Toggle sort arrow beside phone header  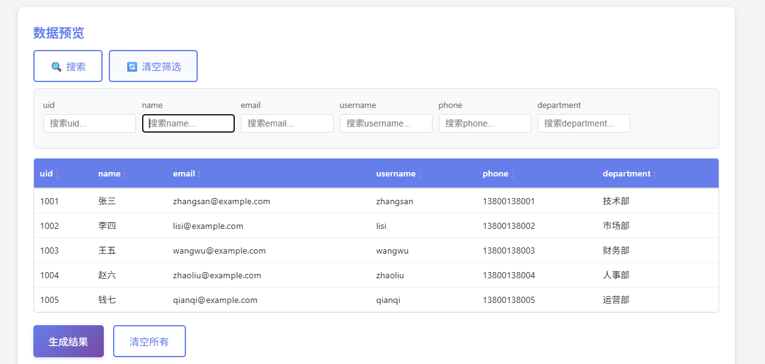(x=512, y=175)
